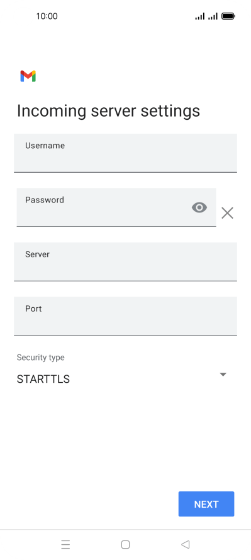Tap the 10:00 status bar clock
This screenshot has height=560, width=251.
click(47, 16)
